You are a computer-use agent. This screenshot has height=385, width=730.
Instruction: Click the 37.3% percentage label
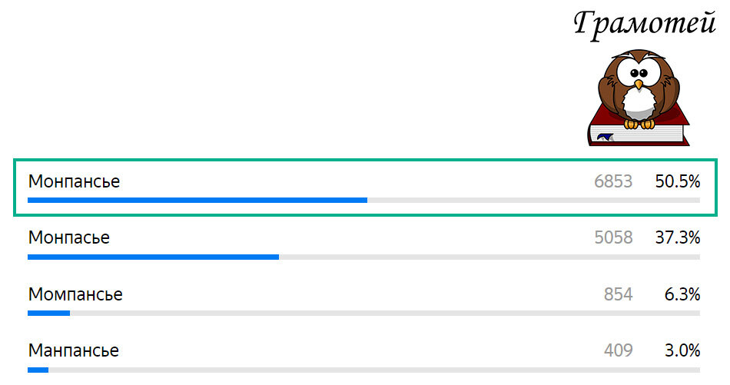pos(677,238)
